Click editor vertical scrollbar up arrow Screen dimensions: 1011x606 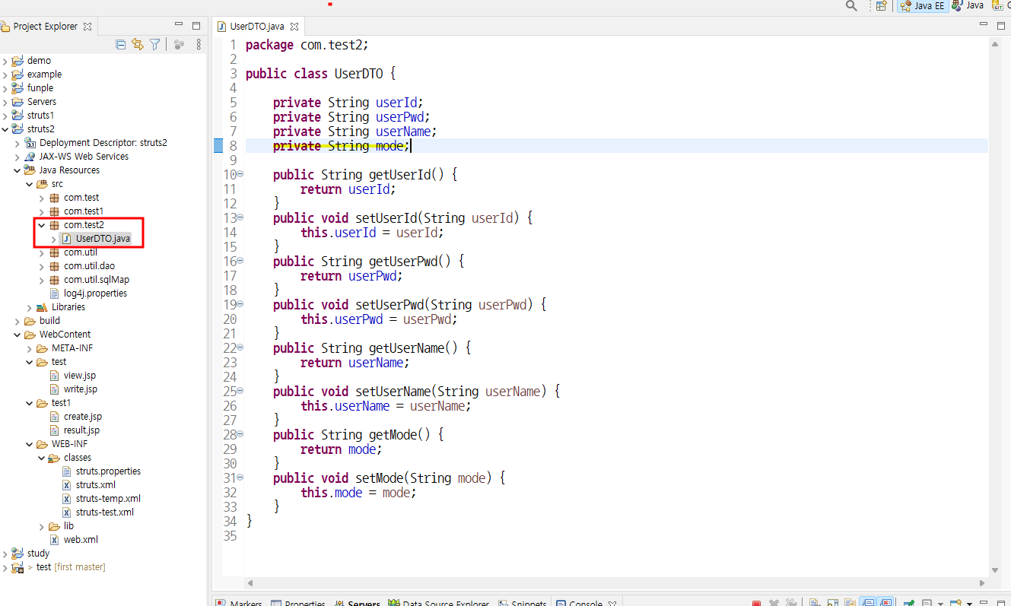tap(995, 44)
